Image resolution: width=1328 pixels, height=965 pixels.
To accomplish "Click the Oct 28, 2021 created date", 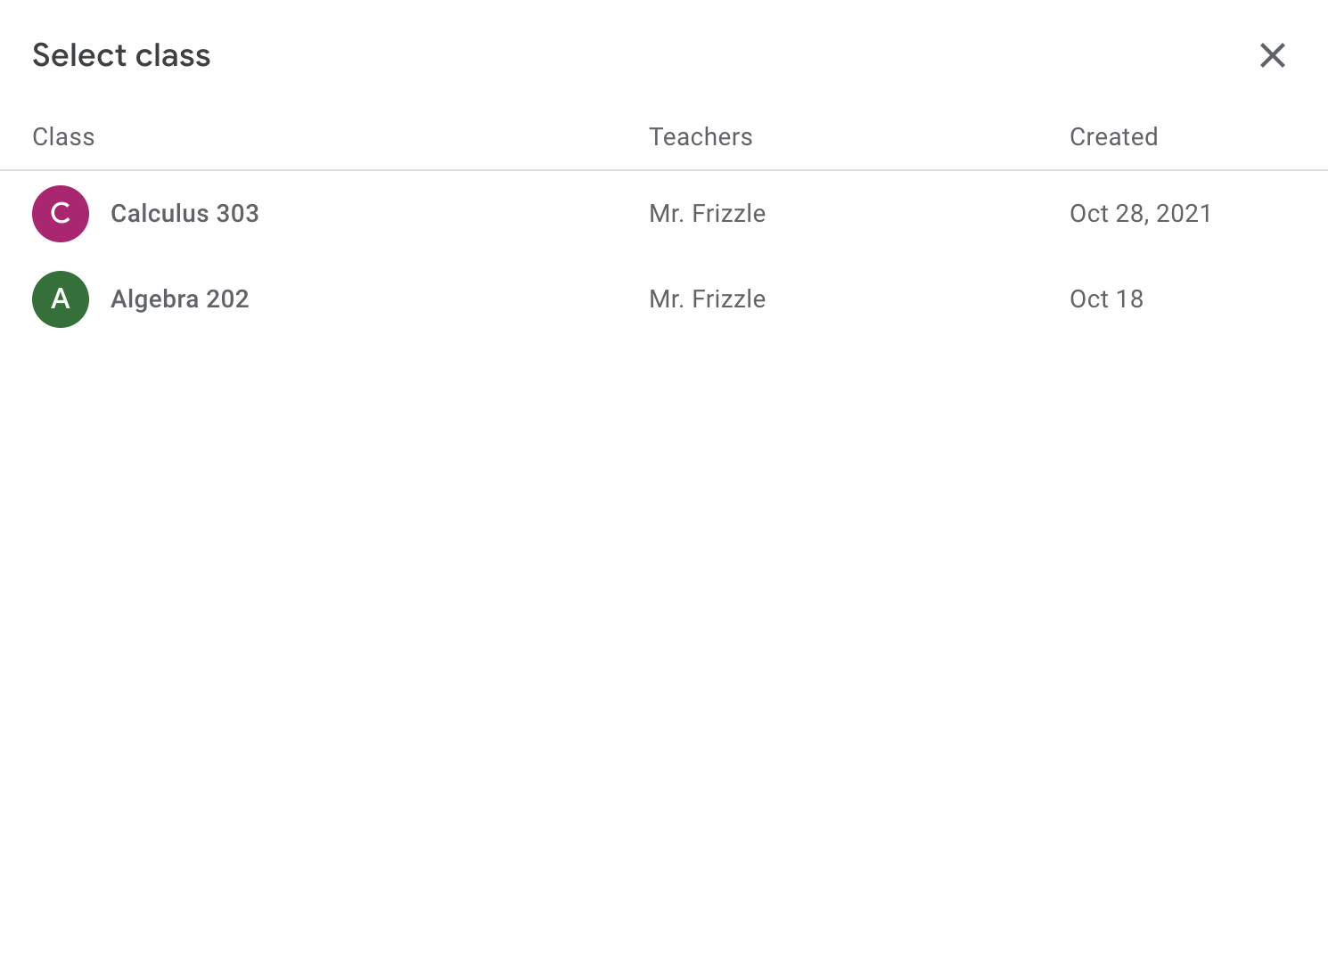I will coord(1140,214).
